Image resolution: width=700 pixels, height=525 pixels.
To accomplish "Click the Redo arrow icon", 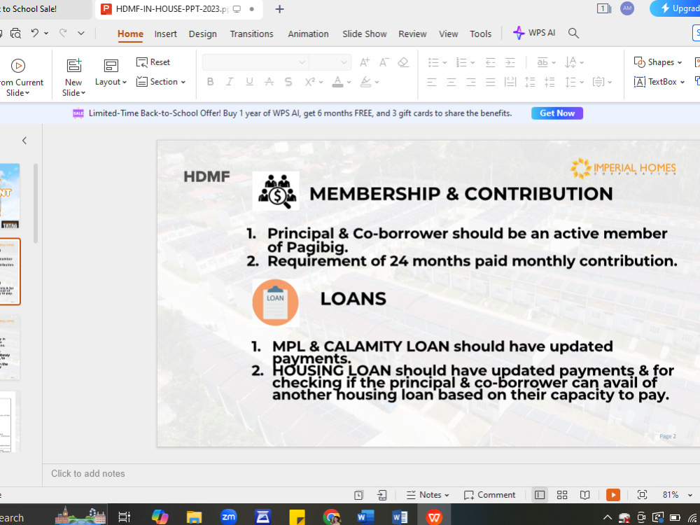I will click(x=63, y=33).
